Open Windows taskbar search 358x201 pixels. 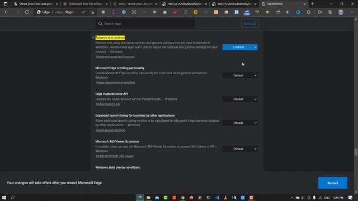pos(12,197)
